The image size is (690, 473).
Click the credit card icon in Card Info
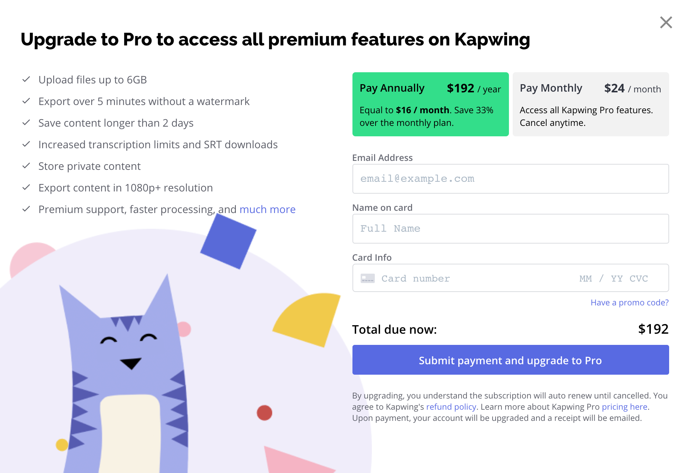pos(367,279)
